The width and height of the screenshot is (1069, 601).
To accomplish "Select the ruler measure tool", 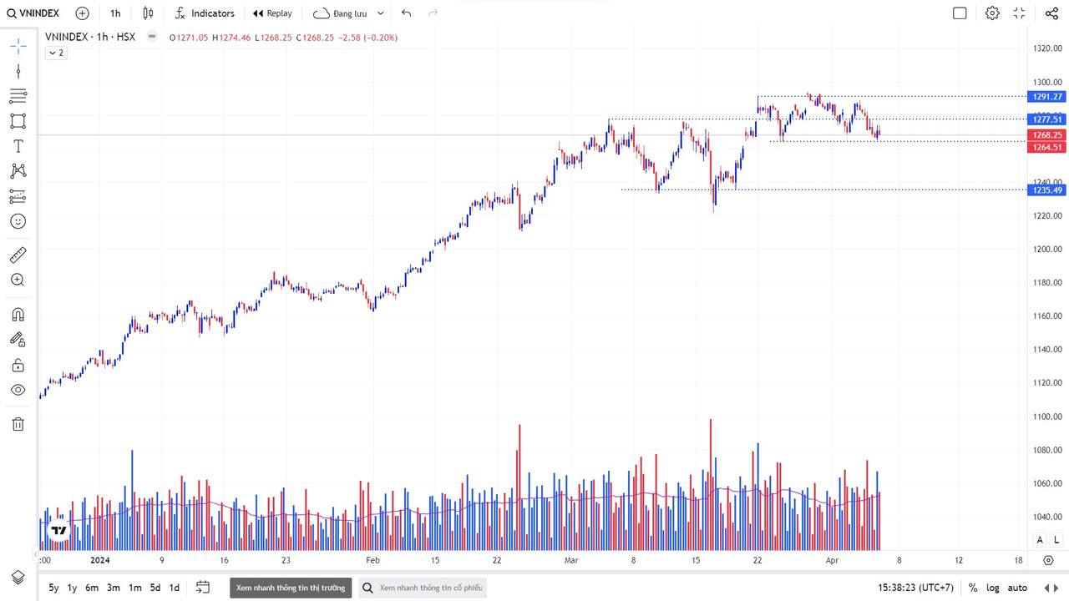I will coord(18,255).
